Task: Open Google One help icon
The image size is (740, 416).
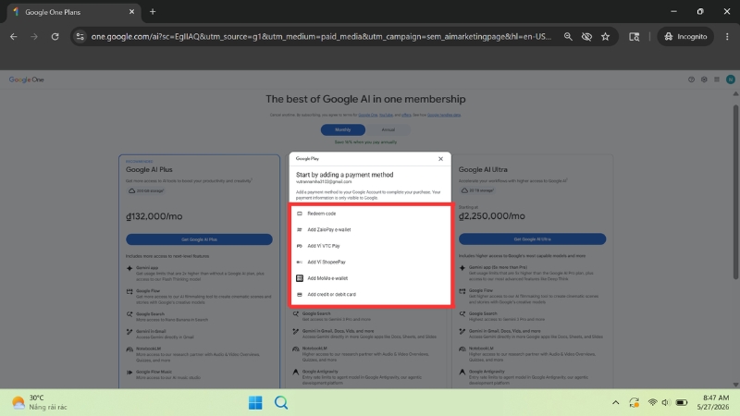Action: click(x=691, y=80)
